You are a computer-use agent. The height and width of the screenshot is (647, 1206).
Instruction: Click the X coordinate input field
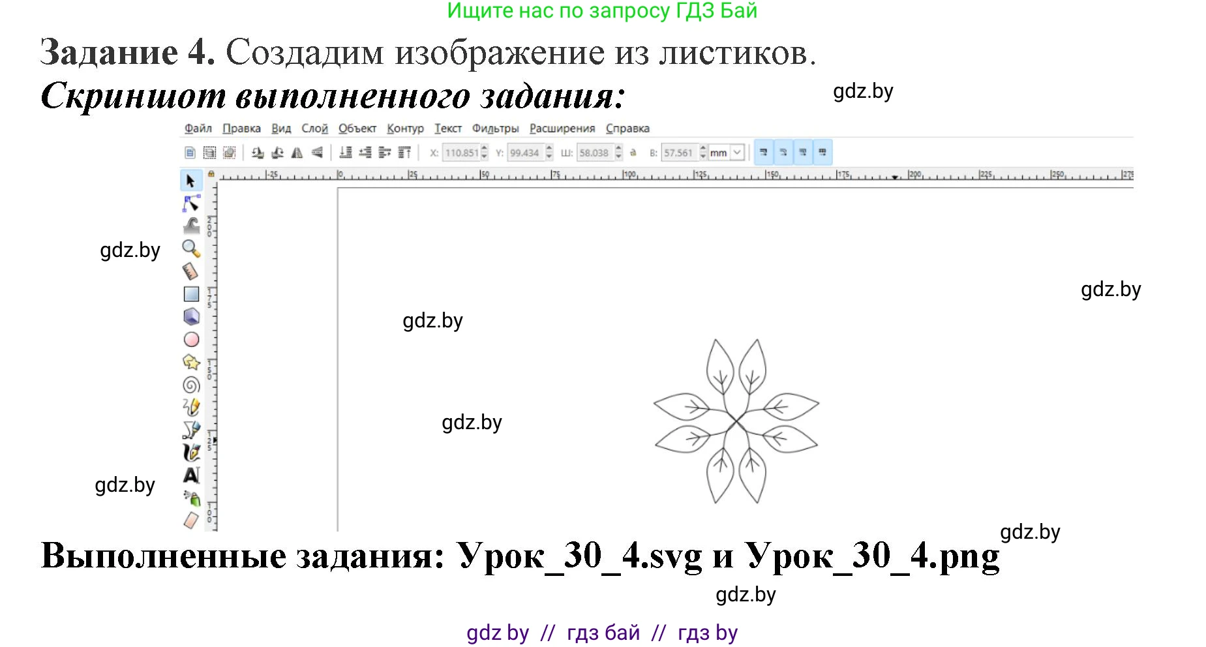[461, 152]
